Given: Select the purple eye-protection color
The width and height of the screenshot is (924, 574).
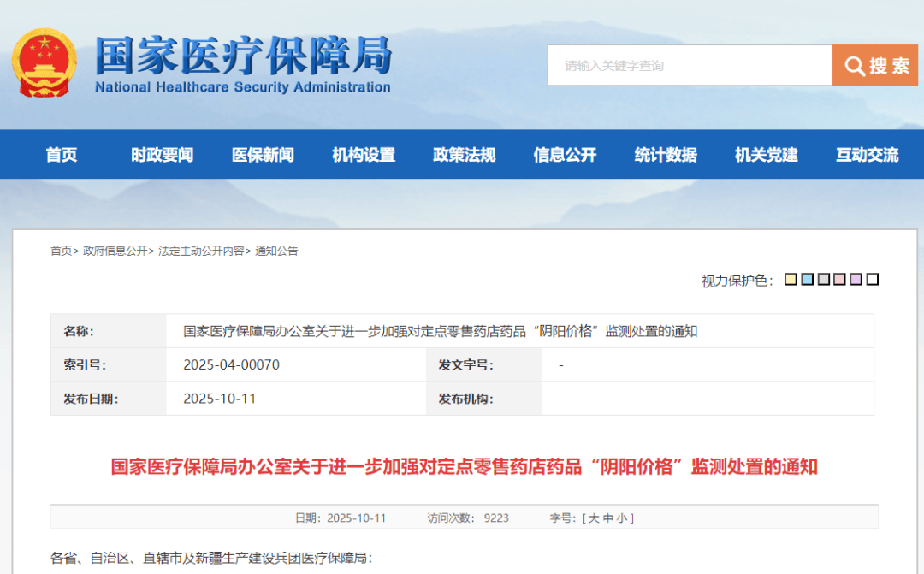Looking at the screenshot, I should pos(856,279).
